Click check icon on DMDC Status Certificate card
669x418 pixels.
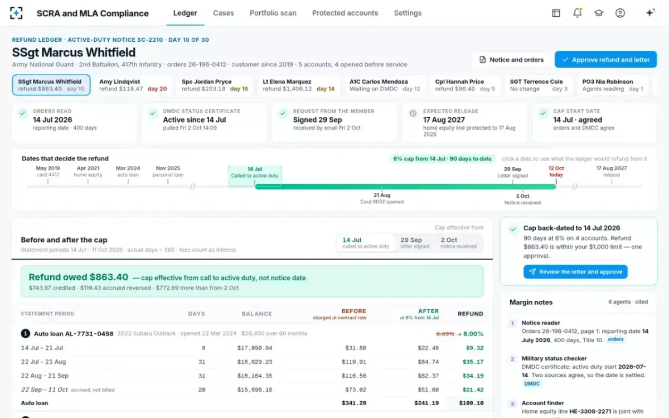point(153,113)
